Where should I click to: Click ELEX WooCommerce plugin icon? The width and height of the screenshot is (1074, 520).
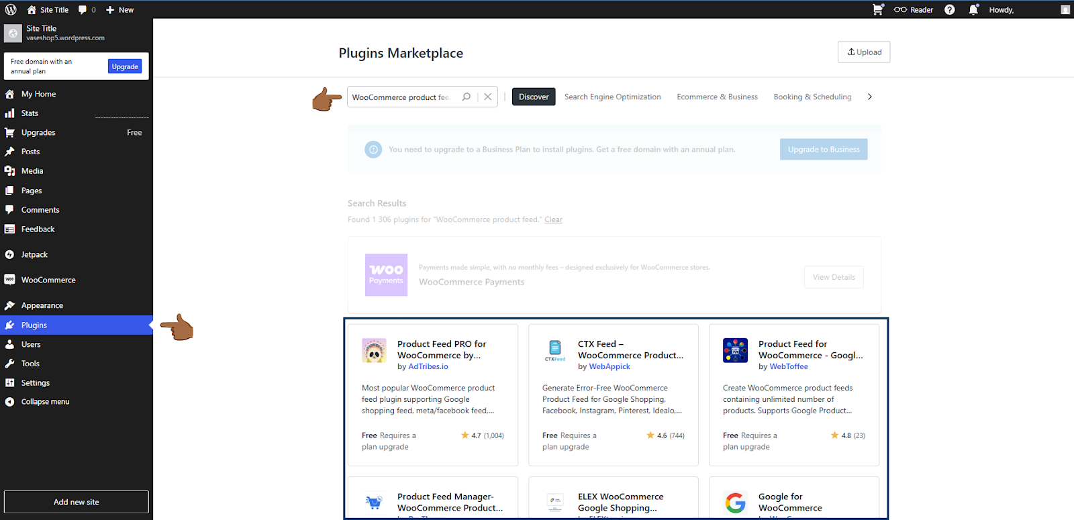(x=555, y=503)
